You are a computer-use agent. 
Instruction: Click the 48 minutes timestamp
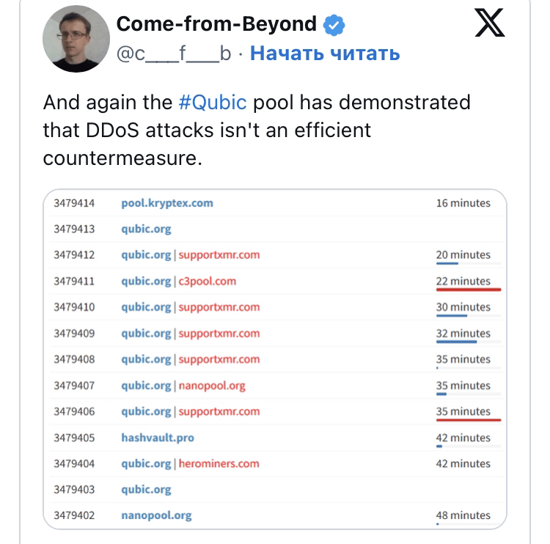click(x=463, y=515)
